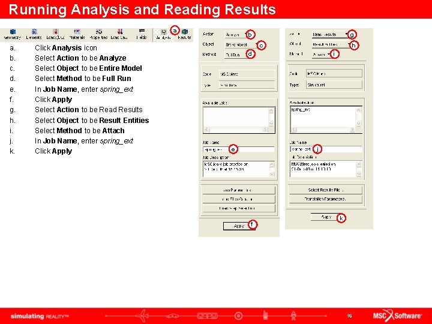Click Apply in the Read Results panel
432x324 pixels.
[x=326, y=217]
